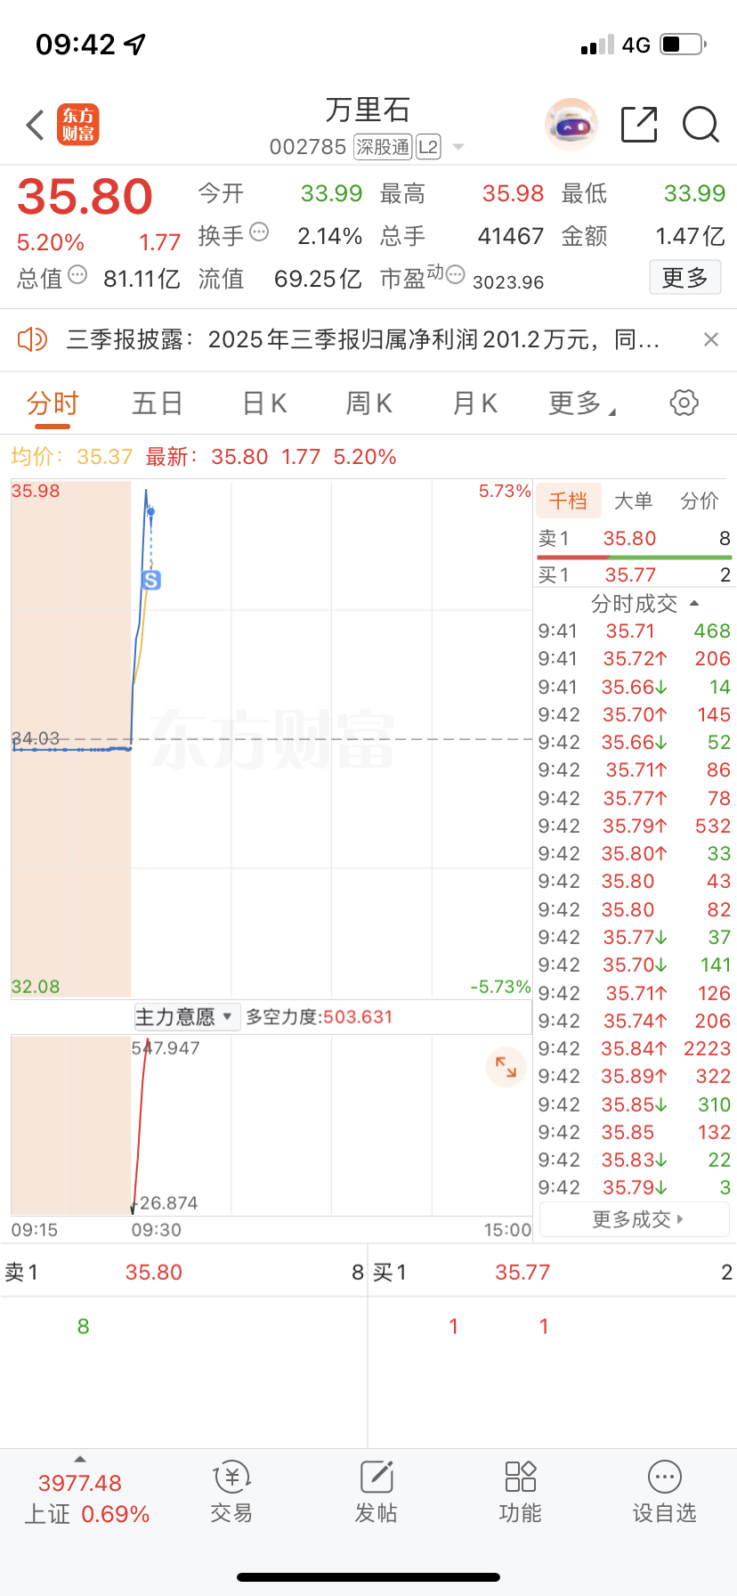Open the robot assistant avatar
Screen dimensions: 737x1596
click(x=571, y=125)
